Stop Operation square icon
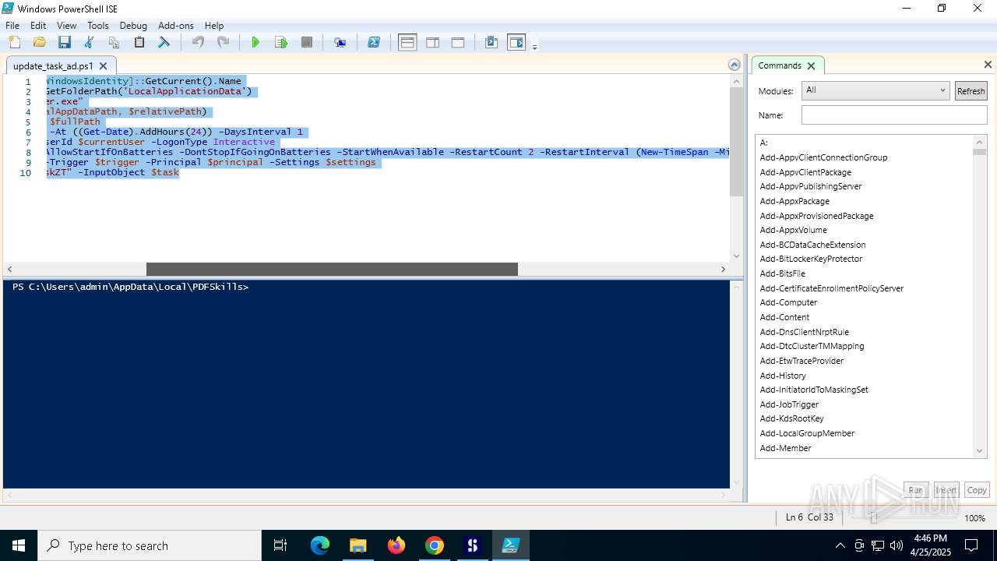997x561 pixels. 307,43
